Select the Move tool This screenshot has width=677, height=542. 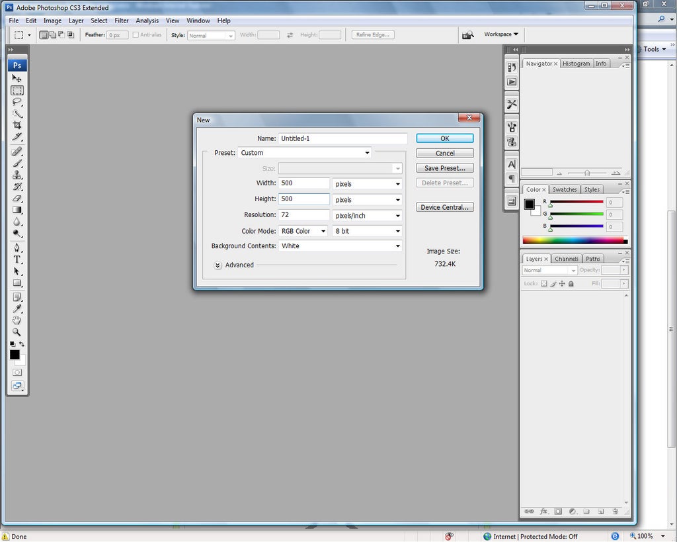click(x=17, y=78)
